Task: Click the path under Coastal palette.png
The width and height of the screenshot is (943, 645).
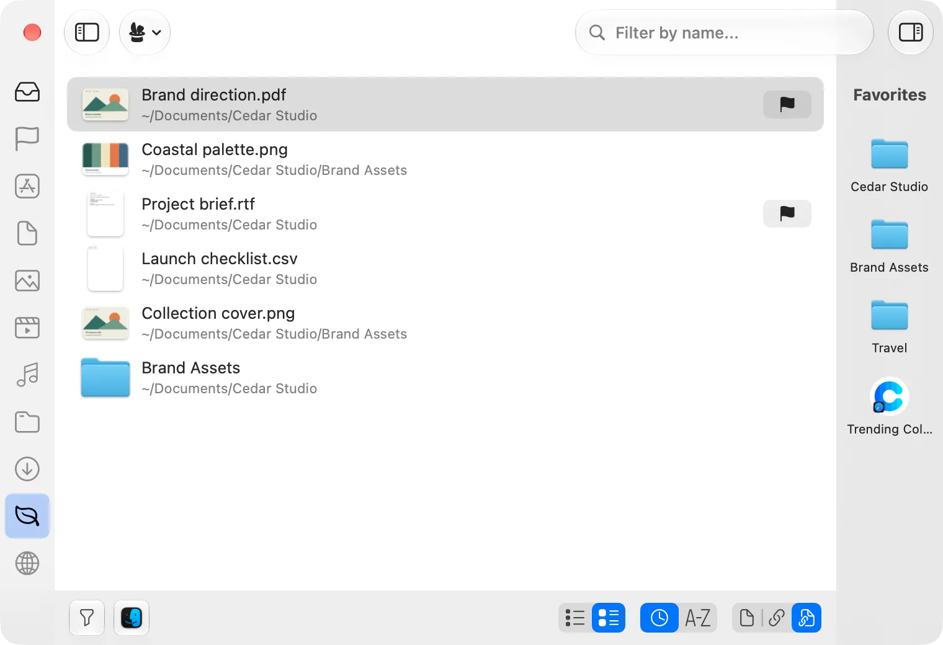Action: click(274, 171)
